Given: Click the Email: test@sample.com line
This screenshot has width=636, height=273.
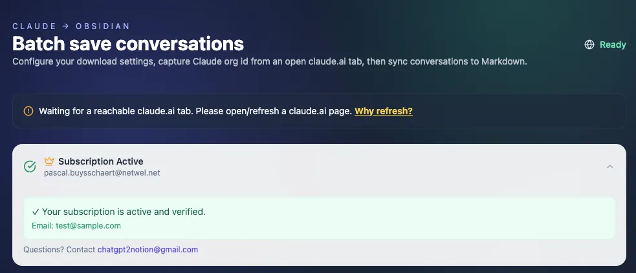Looking at the screenshot, I should coord(76,226).
